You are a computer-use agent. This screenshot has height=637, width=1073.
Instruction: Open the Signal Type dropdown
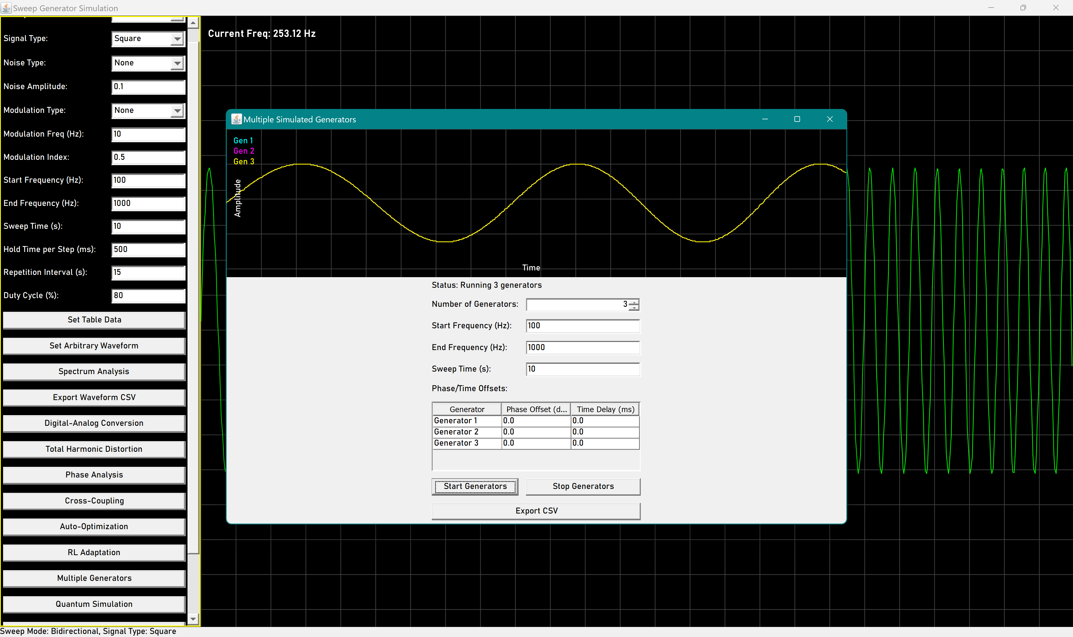(177, 39)
